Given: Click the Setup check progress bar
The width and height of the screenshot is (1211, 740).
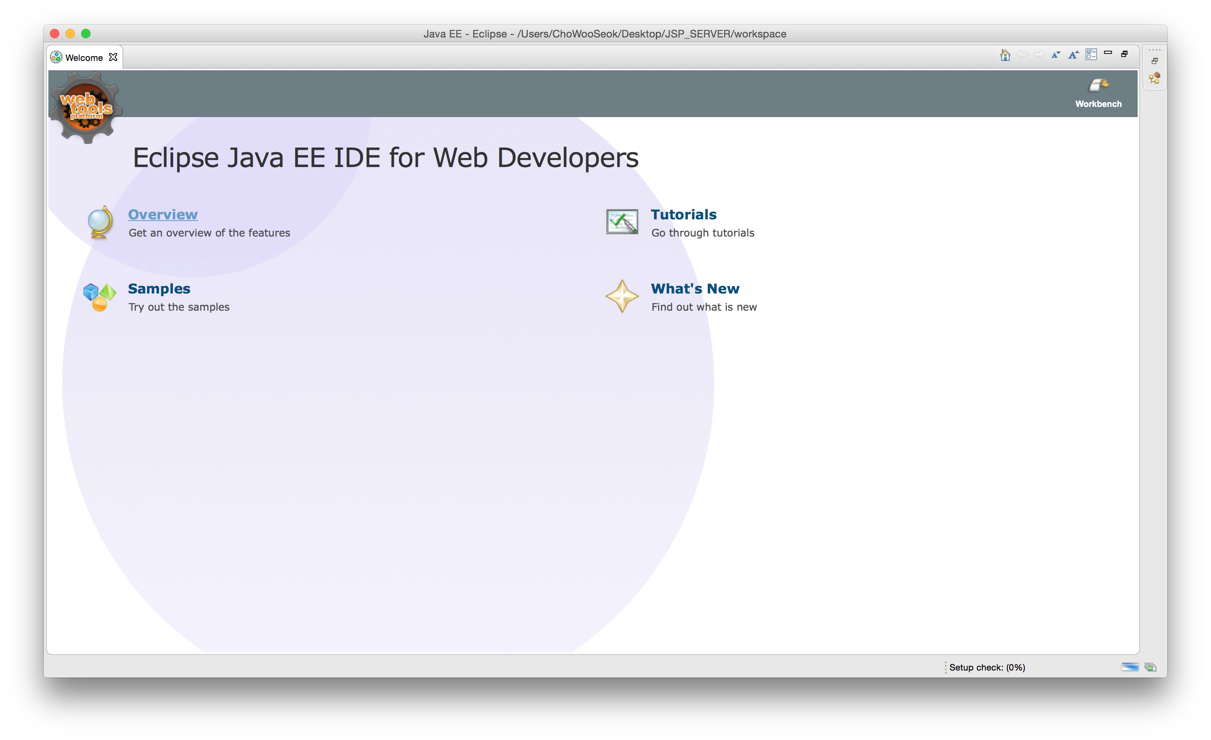Looking at the screenshot, I should (1129, 667).
